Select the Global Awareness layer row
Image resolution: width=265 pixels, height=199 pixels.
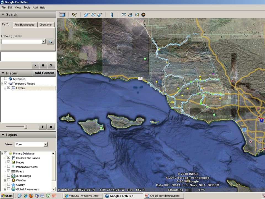pyautogui.click(x=27, y=189)
